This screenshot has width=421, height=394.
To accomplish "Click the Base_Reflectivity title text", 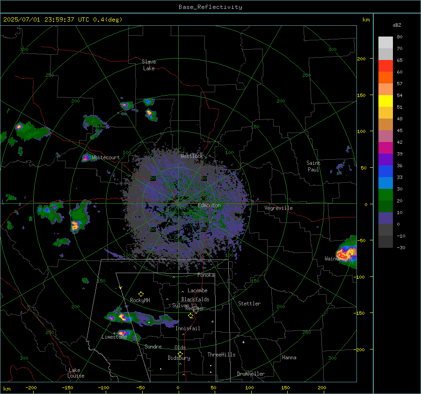I will 210,7.
